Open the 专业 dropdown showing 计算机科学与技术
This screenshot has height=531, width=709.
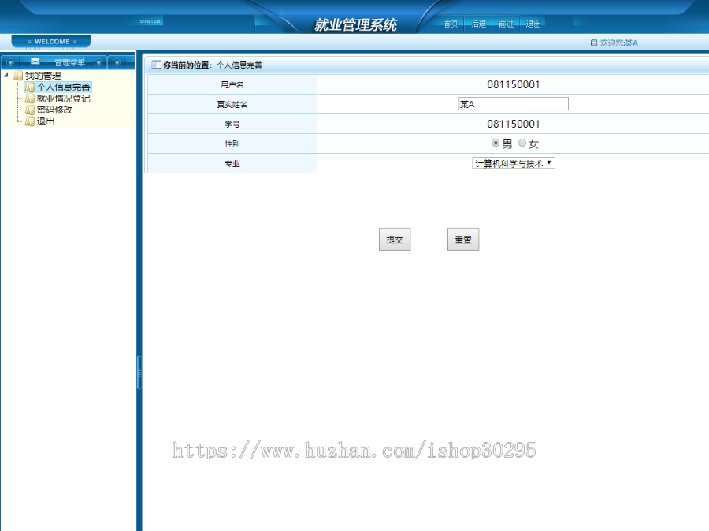(513, 163)
